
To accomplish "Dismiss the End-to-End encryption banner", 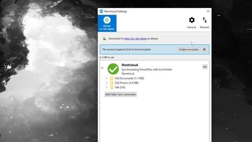I will [204, 49].
